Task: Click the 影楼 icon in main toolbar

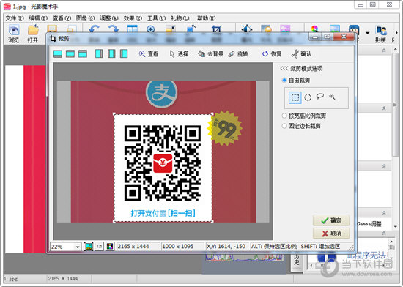Action: pos(381,34)
